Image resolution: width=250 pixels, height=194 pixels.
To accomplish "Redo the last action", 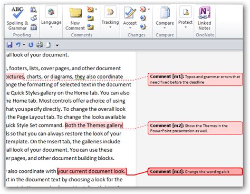I will click(31, 45).
